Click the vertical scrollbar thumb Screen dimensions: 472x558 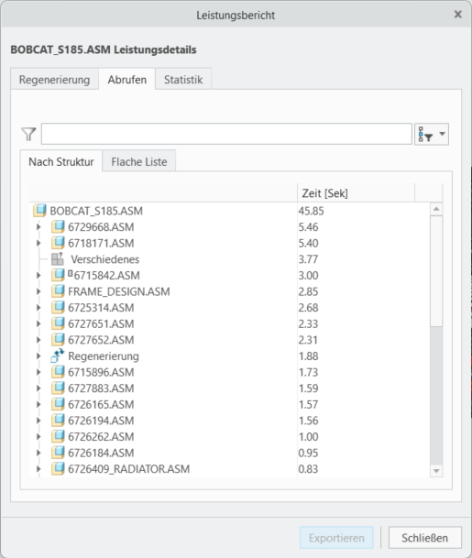pos(436,271)
